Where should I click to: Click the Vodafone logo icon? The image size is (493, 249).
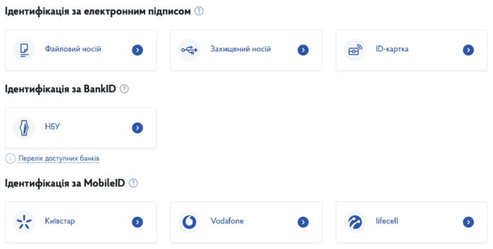click(189, 222)
